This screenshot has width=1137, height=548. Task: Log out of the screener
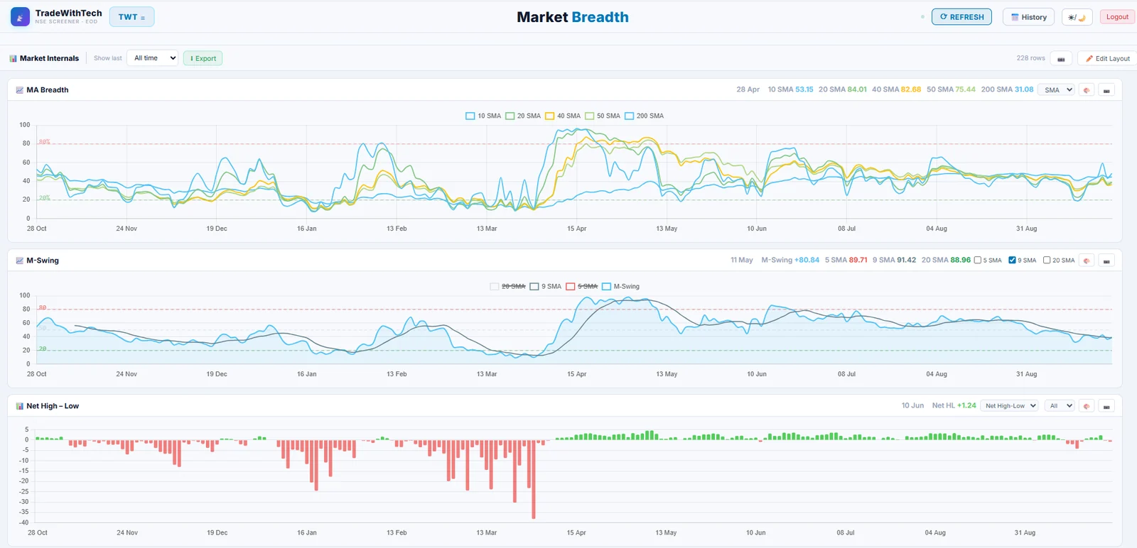point(1117,17)
